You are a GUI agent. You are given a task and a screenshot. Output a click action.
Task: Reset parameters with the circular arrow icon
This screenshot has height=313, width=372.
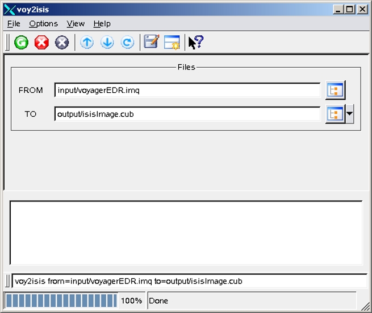pos(128,43)
